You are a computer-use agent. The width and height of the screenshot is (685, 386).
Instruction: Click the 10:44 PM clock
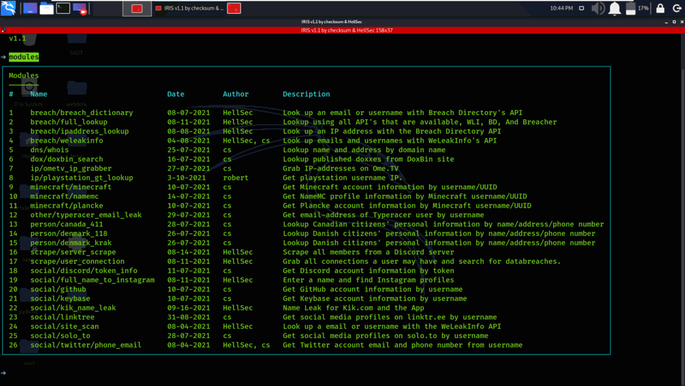562,8
